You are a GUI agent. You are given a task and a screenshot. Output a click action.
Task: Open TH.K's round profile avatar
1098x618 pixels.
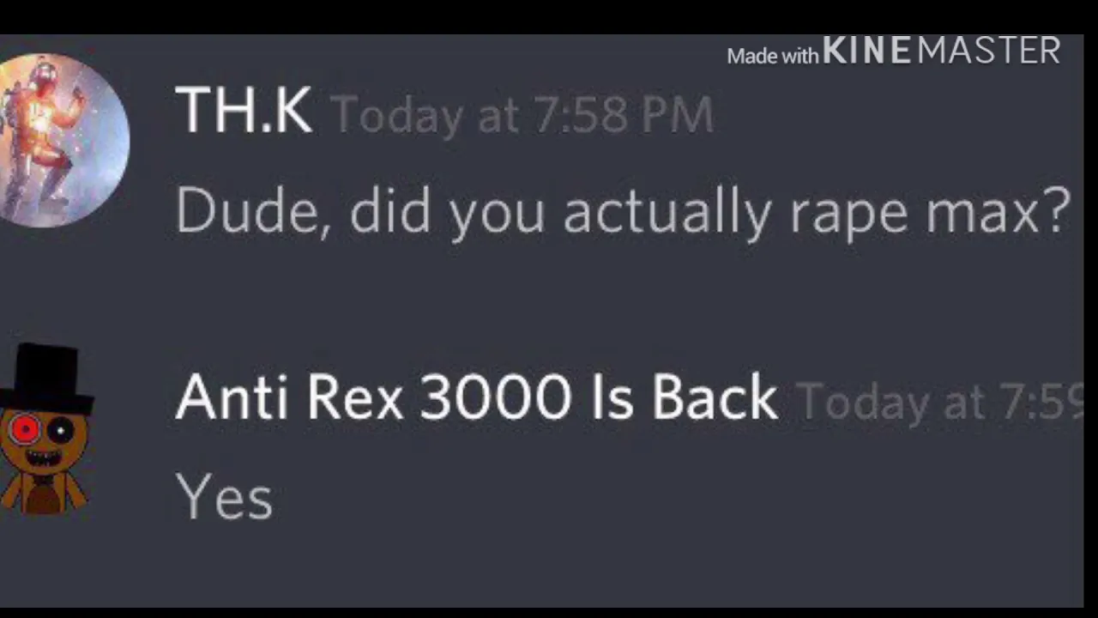pyautogui.click(x=63, y=140)
